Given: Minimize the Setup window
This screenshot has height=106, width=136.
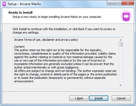Looking at the screenshot, I should pyautogui.click(x=111, y=3).
